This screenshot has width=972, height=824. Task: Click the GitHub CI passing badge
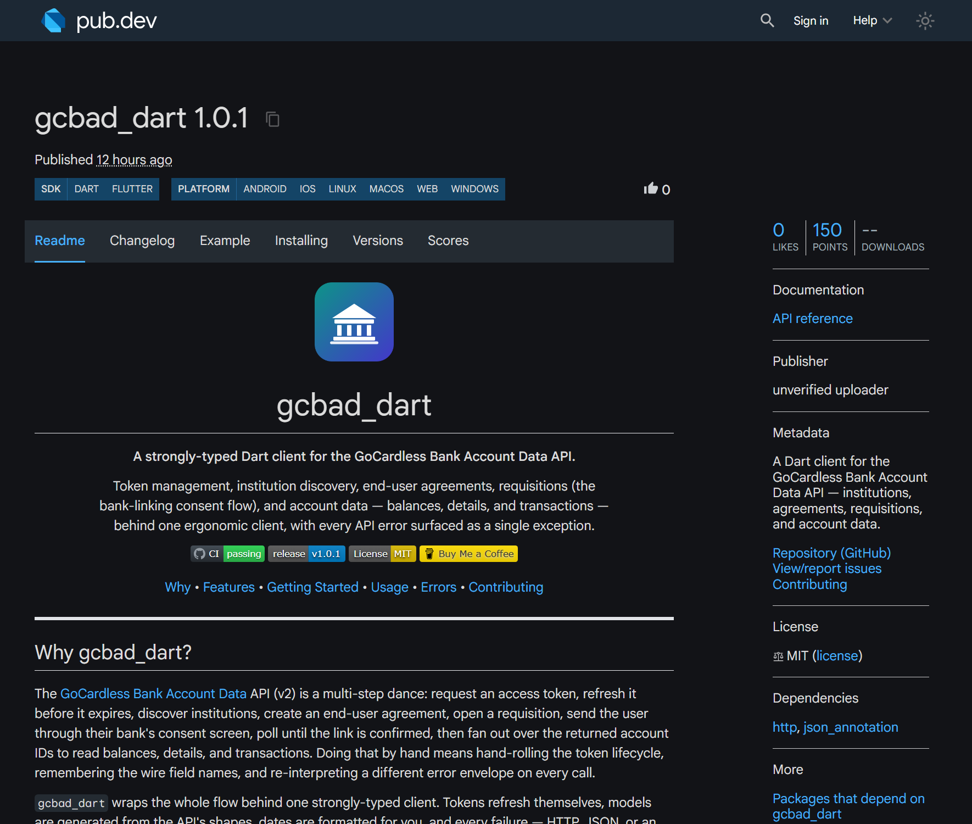227,554
